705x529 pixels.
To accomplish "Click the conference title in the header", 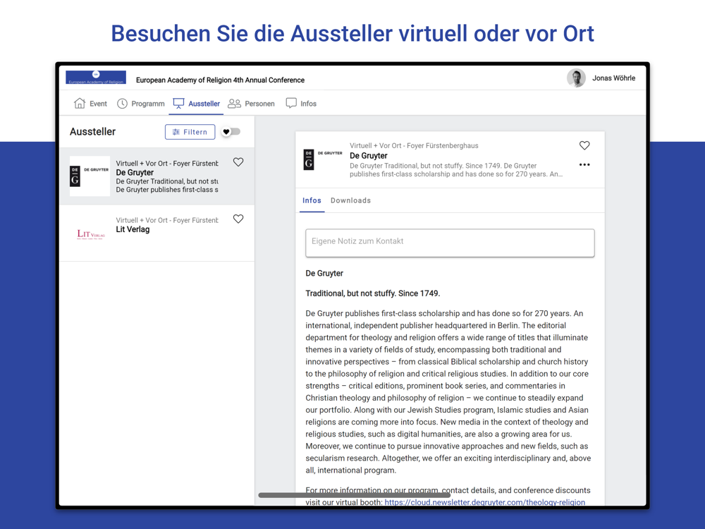I will click(220, 80).
